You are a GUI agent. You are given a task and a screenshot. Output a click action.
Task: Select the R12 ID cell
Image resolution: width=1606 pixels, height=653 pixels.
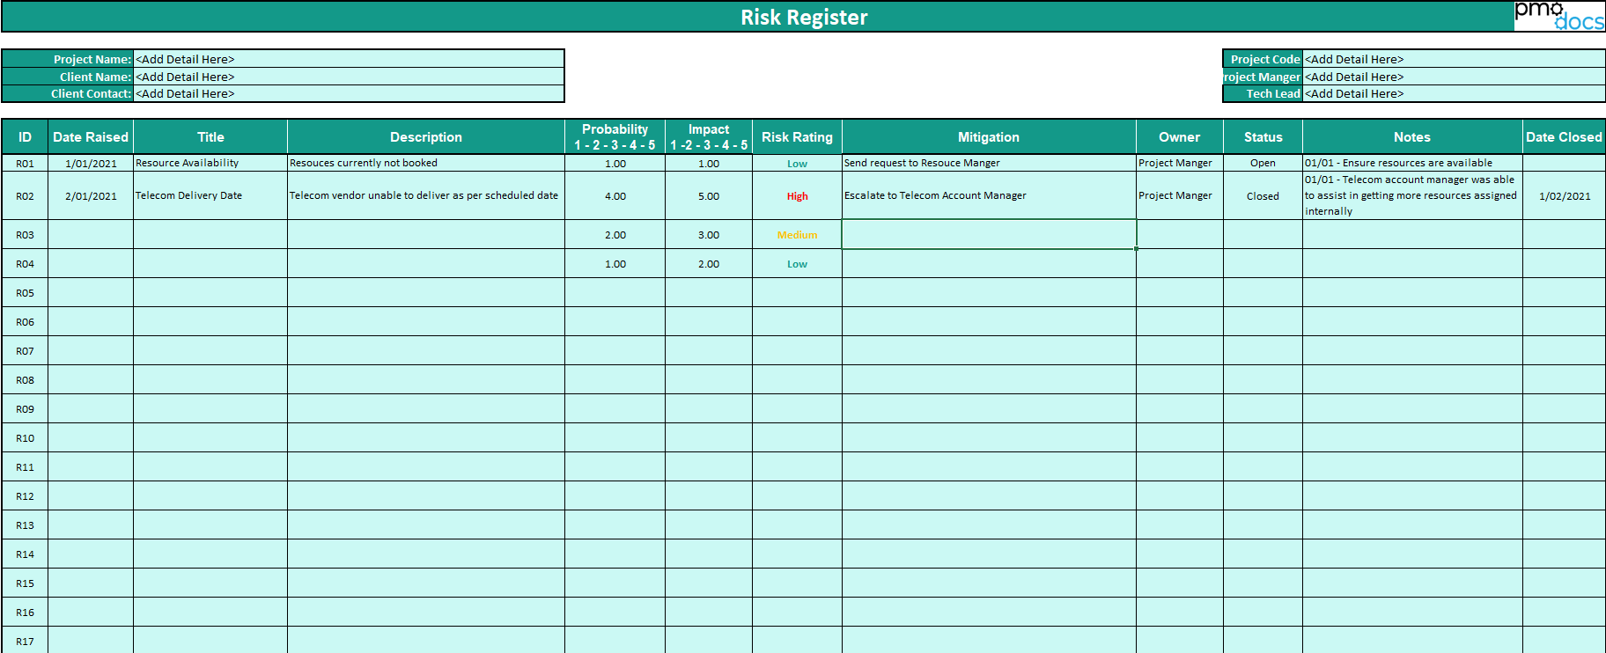click(x=25, y=495)
